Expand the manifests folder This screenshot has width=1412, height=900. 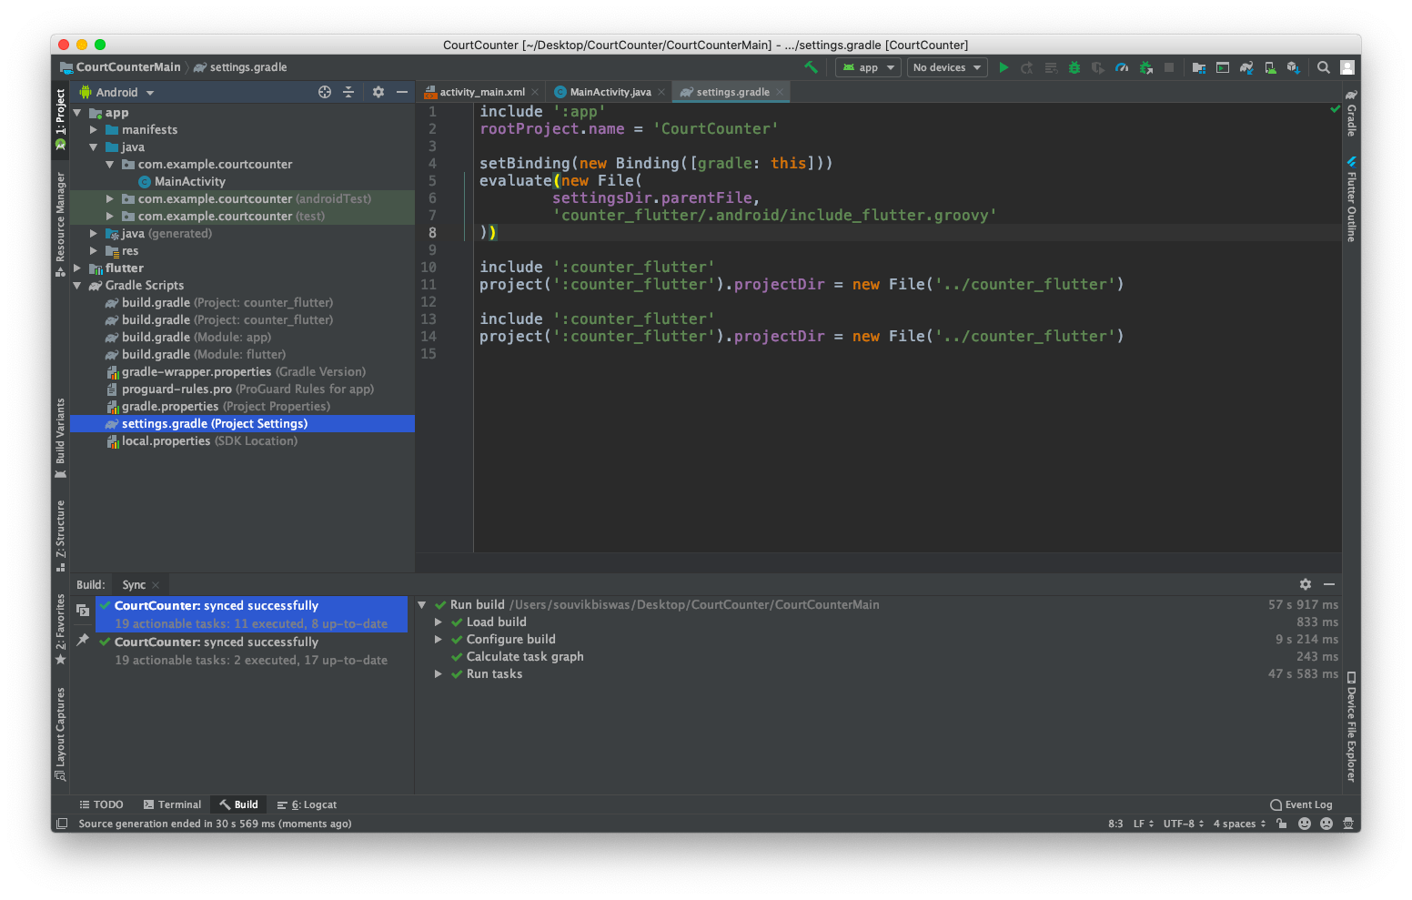[x=94, y=130]
